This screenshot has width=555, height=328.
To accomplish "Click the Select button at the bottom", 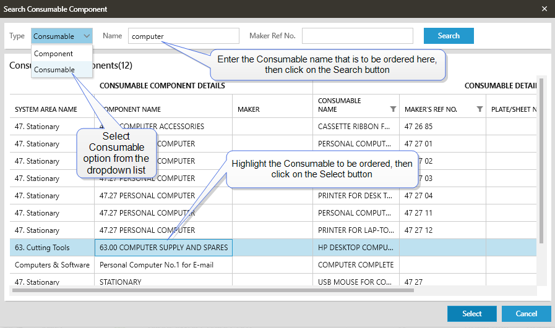I will (x=472, y=314).
